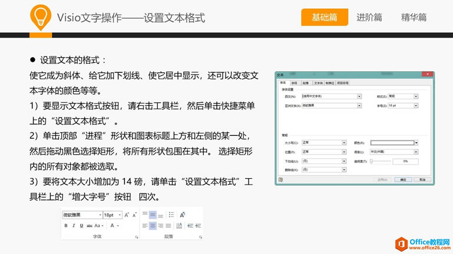
Task: Click the bullet list icon
Action: pos(171,215)
